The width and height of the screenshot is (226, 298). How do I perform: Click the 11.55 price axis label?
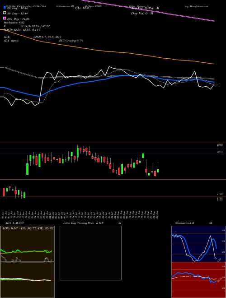220,194
